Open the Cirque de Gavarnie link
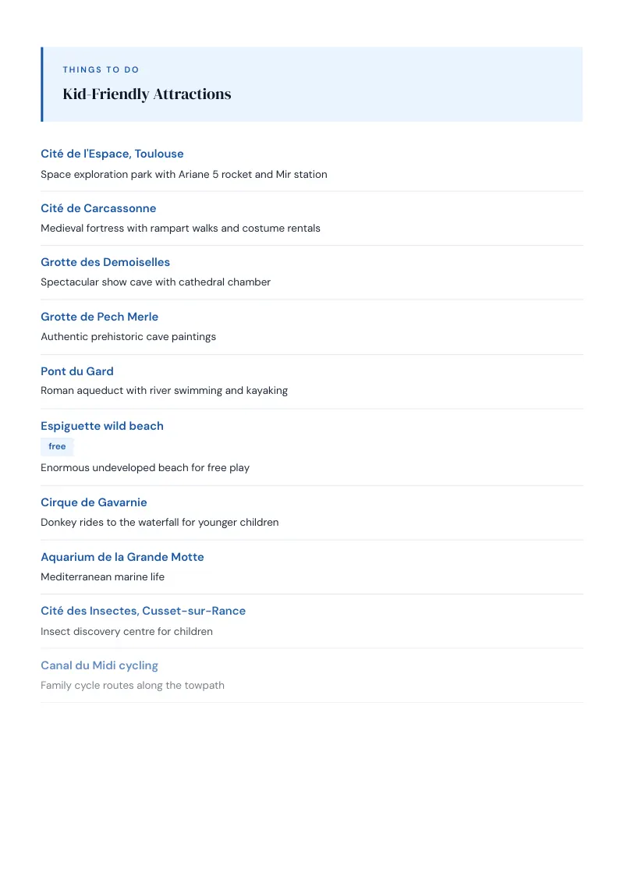This screenshot has height=883, width=624. (x=94, y=502)
